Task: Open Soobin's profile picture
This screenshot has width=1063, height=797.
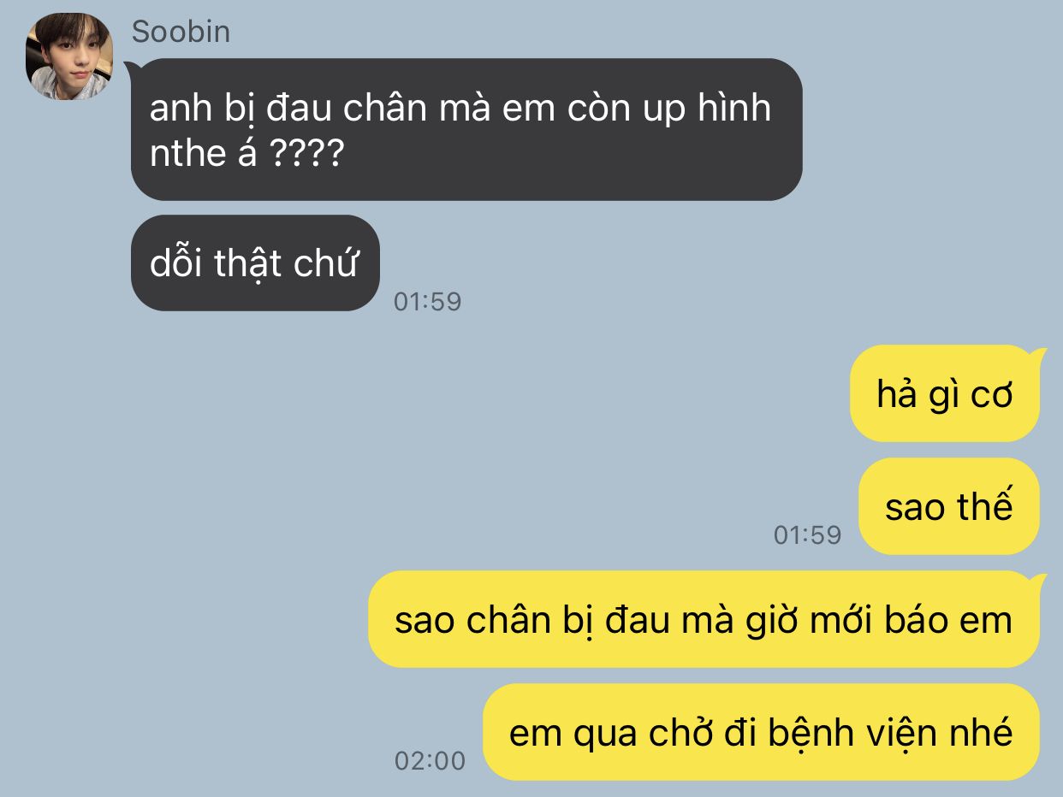Action: coord(68,57)
